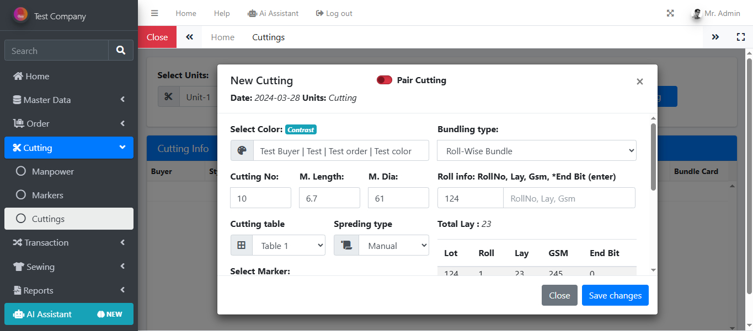Image resolution: width=753 pixels, height=331 pixels.
Task: Click the sidebar Search input field
Action: coord(56,51)
